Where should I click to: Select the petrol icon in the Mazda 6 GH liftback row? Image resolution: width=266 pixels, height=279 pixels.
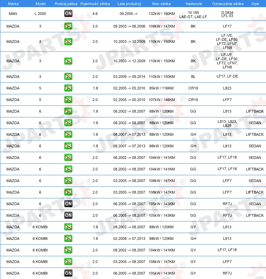(x=68, y=134)
